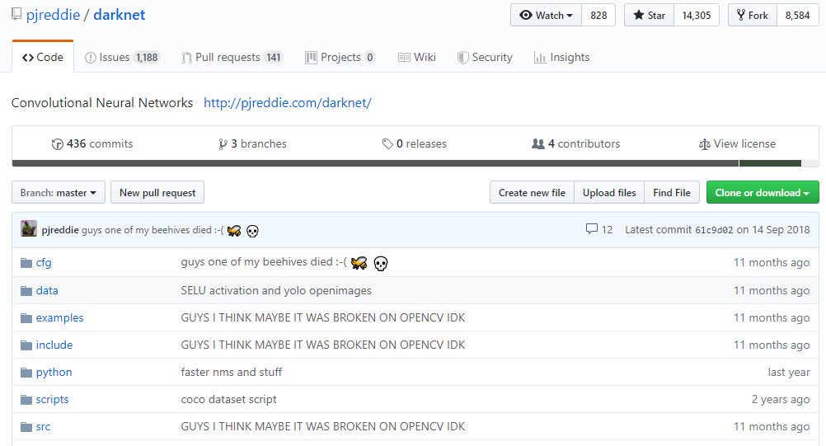Open the scripts folder
The height and width of the screenshot is (446, 826).
coord(52,400)
